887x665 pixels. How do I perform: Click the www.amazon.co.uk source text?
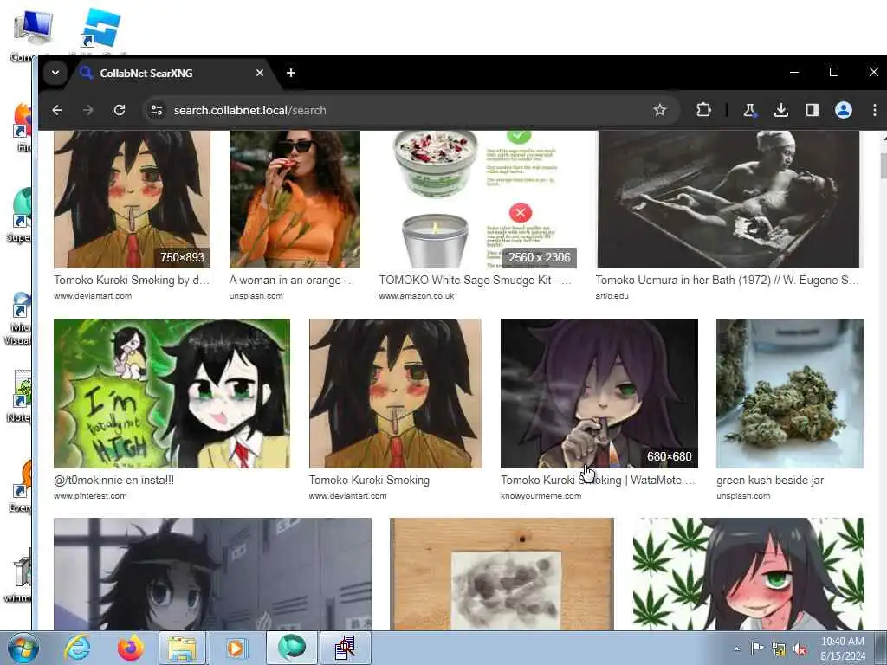click(417, 296)
